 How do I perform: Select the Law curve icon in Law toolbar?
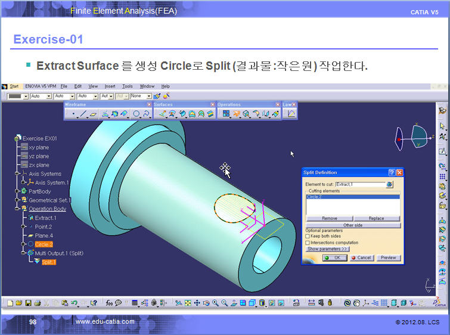(291, 114)
